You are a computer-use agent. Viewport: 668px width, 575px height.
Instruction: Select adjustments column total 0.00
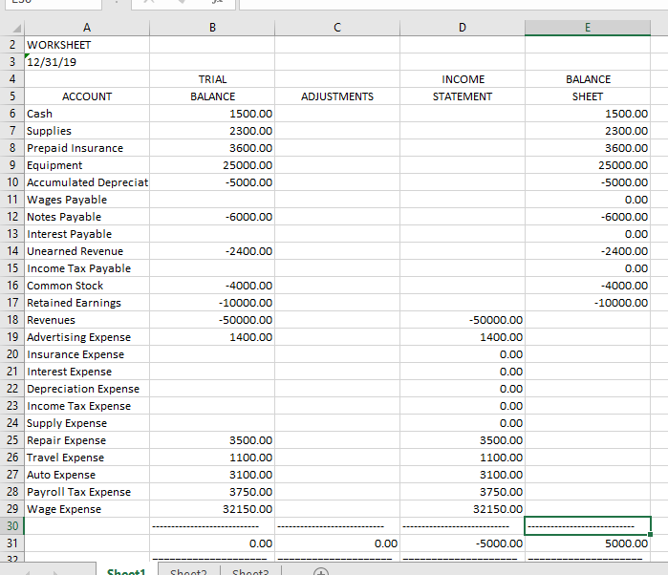[337, 543]
